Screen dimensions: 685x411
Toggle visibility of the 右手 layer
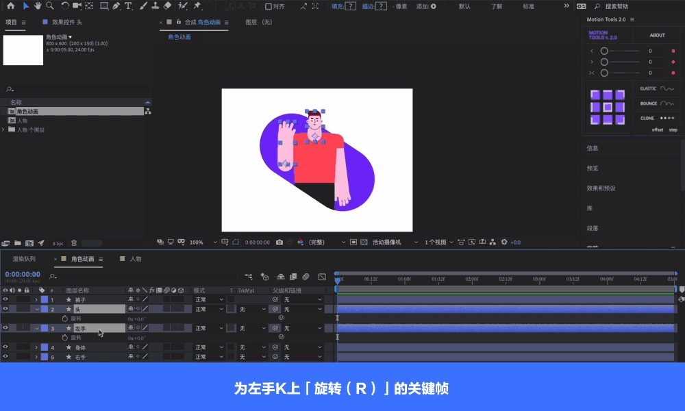(x=5, y=358)
